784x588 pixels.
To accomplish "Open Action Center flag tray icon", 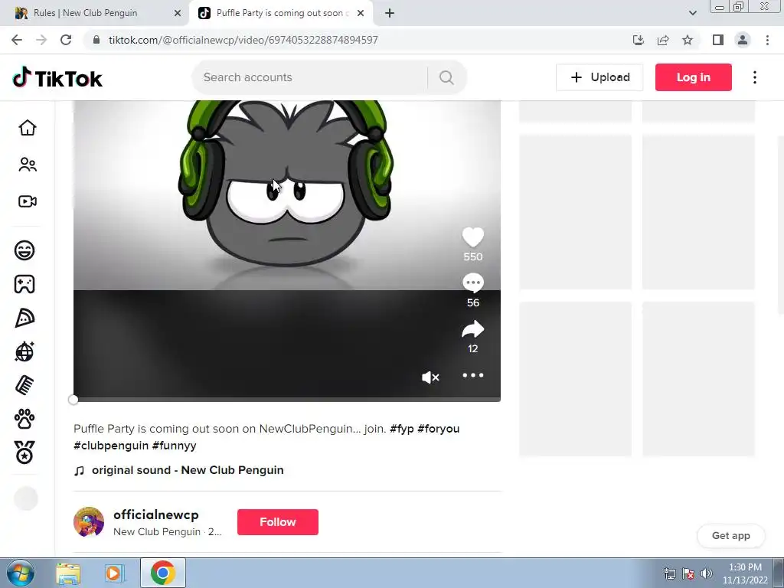I will point(688,573).
